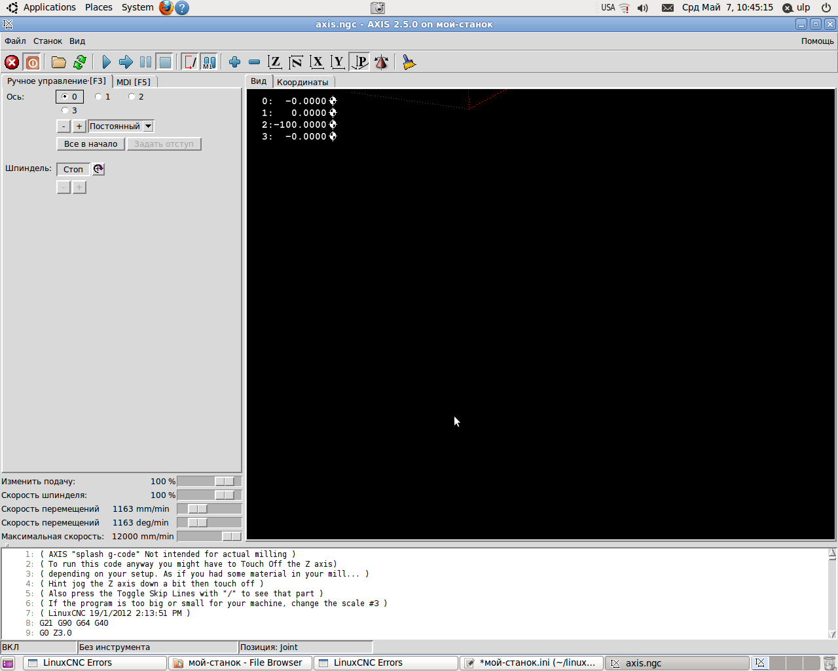Click the screenshot camera icon in top panel
Screen dimensions: 838x671
point(378,8)
